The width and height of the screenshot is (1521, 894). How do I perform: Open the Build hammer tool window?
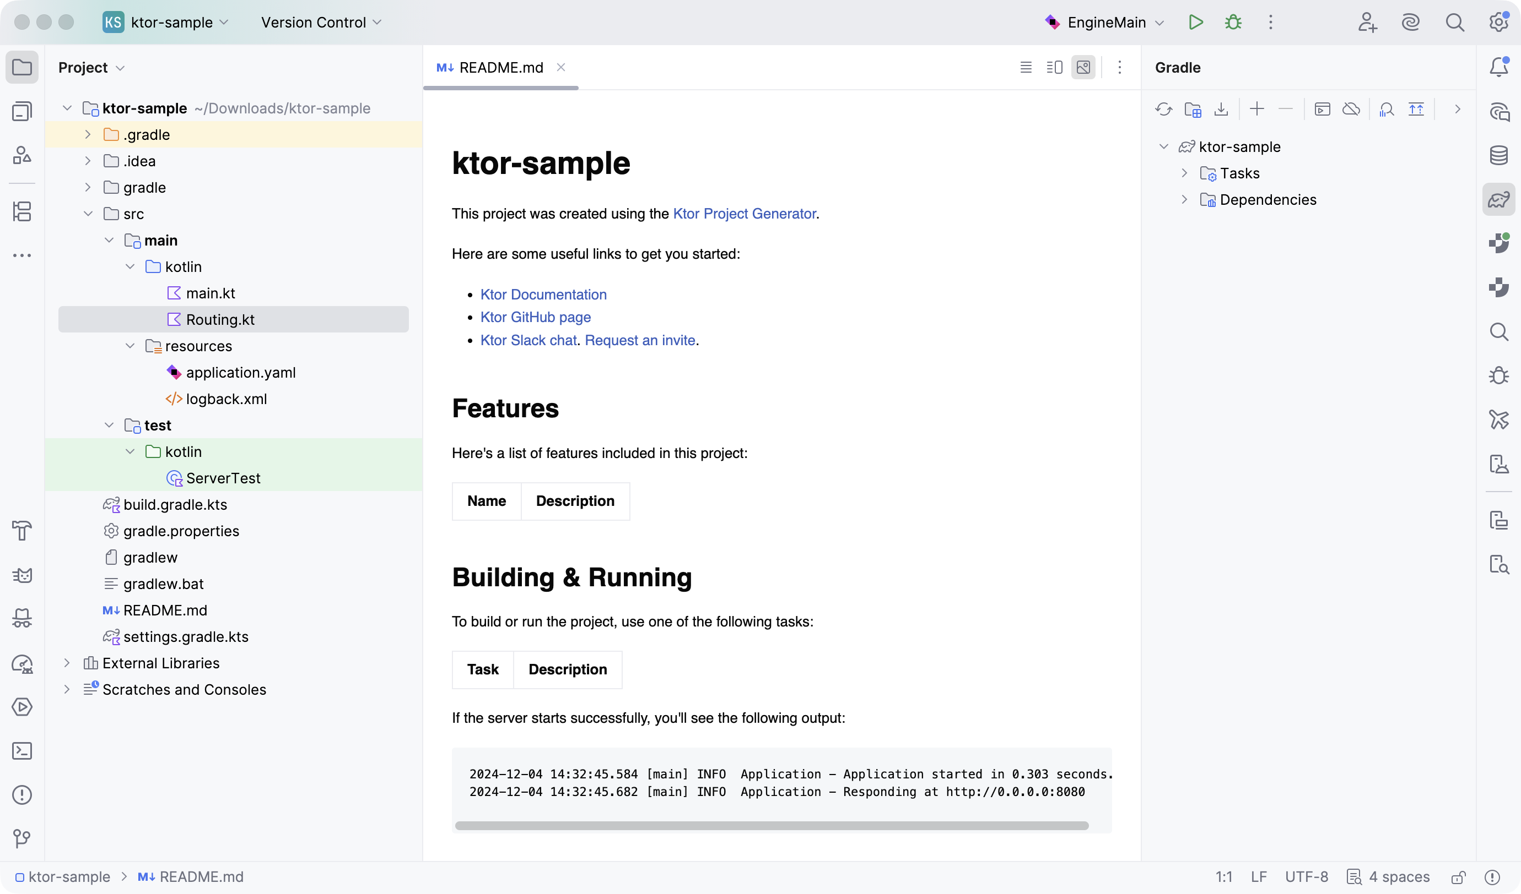(x=21, y=531)
